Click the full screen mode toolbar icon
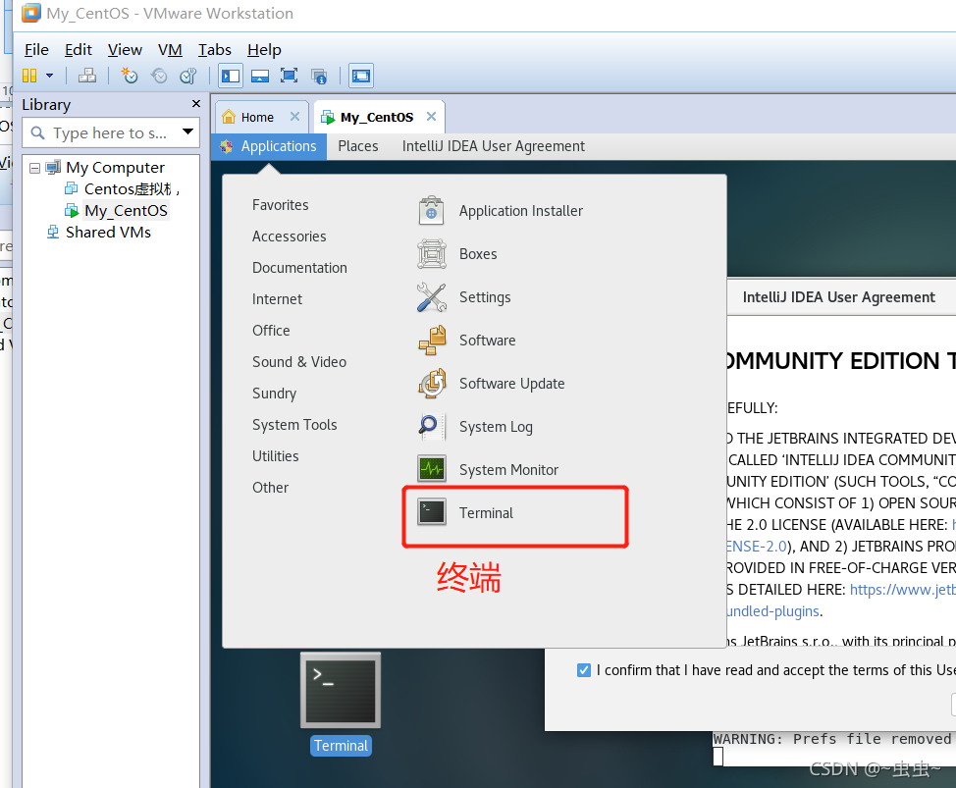Viewport: 956px width, 788px height. coord(289,76)
